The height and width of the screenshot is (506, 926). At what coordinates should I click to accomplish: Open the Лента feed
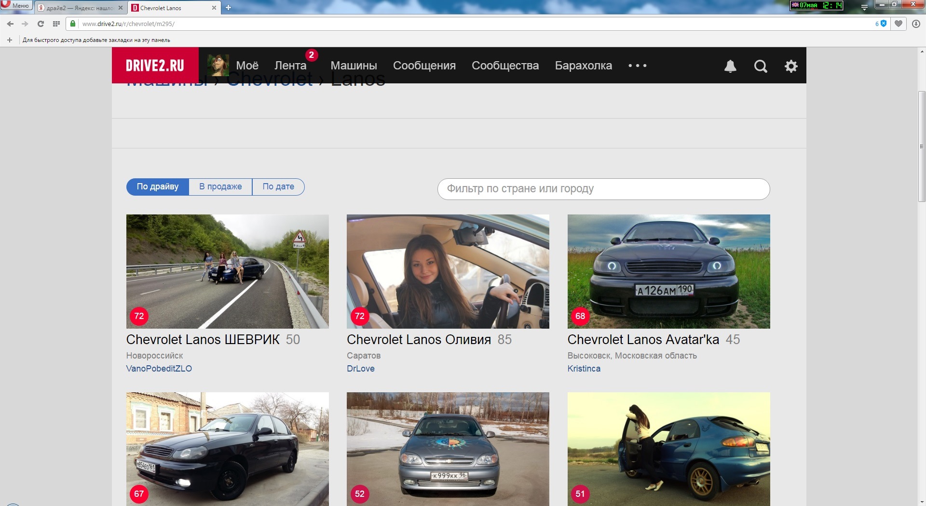coord(290,66)
